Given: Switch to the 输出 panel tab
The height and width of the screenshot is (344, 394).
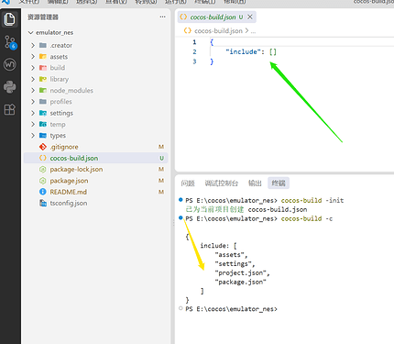Looking at the screenshot, I should pos(255,183).
